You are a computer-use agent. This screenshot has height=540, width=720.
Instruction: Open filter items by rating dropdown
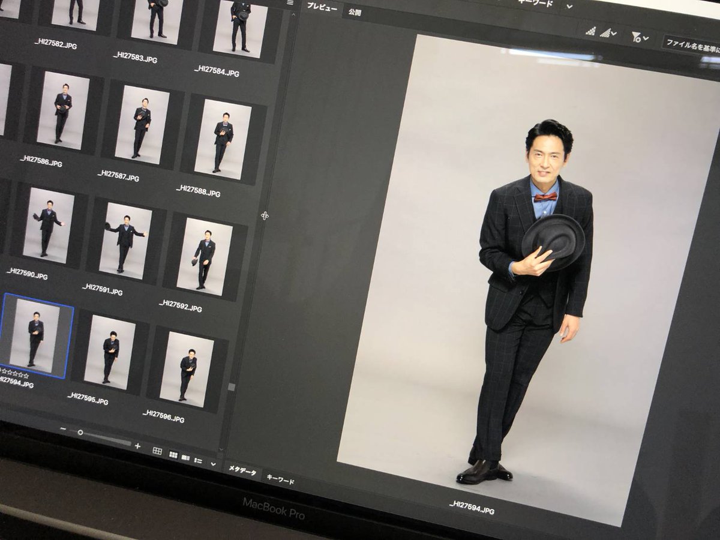click(x=640, y=37)
